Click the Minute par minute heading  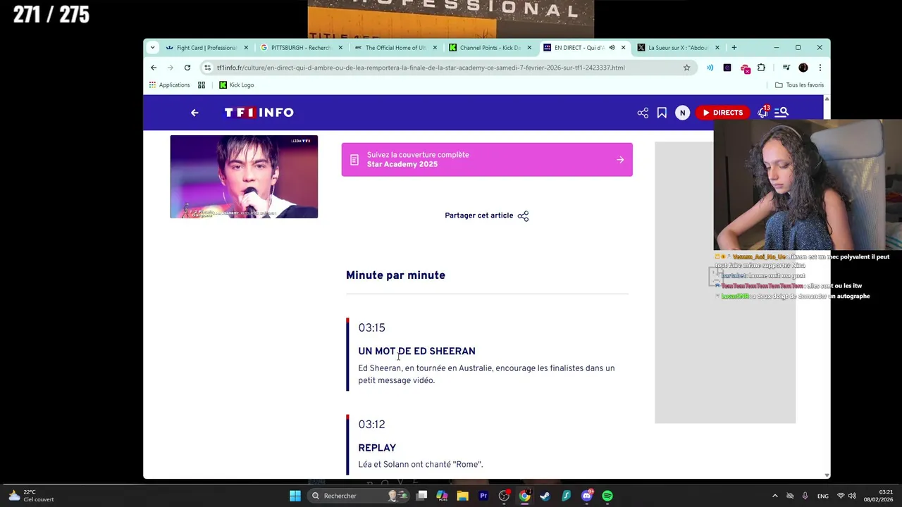point(395,275)
